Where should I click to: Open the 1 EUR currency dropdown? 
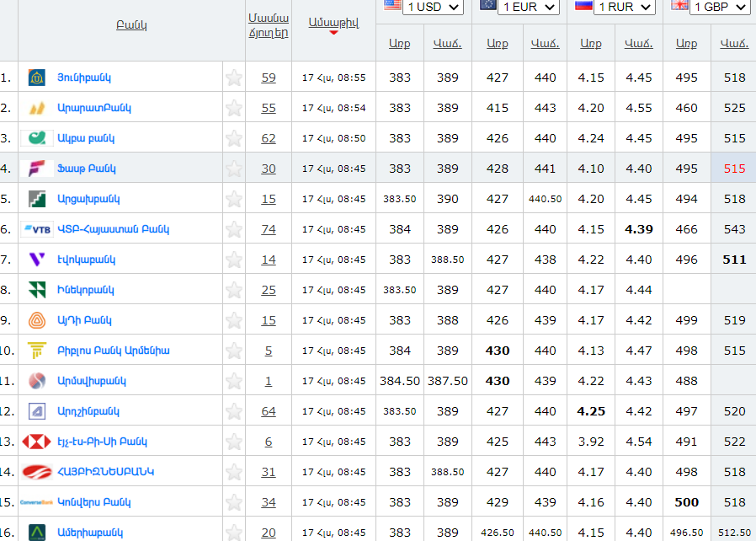pyautogui.click(x=529, y=7)
